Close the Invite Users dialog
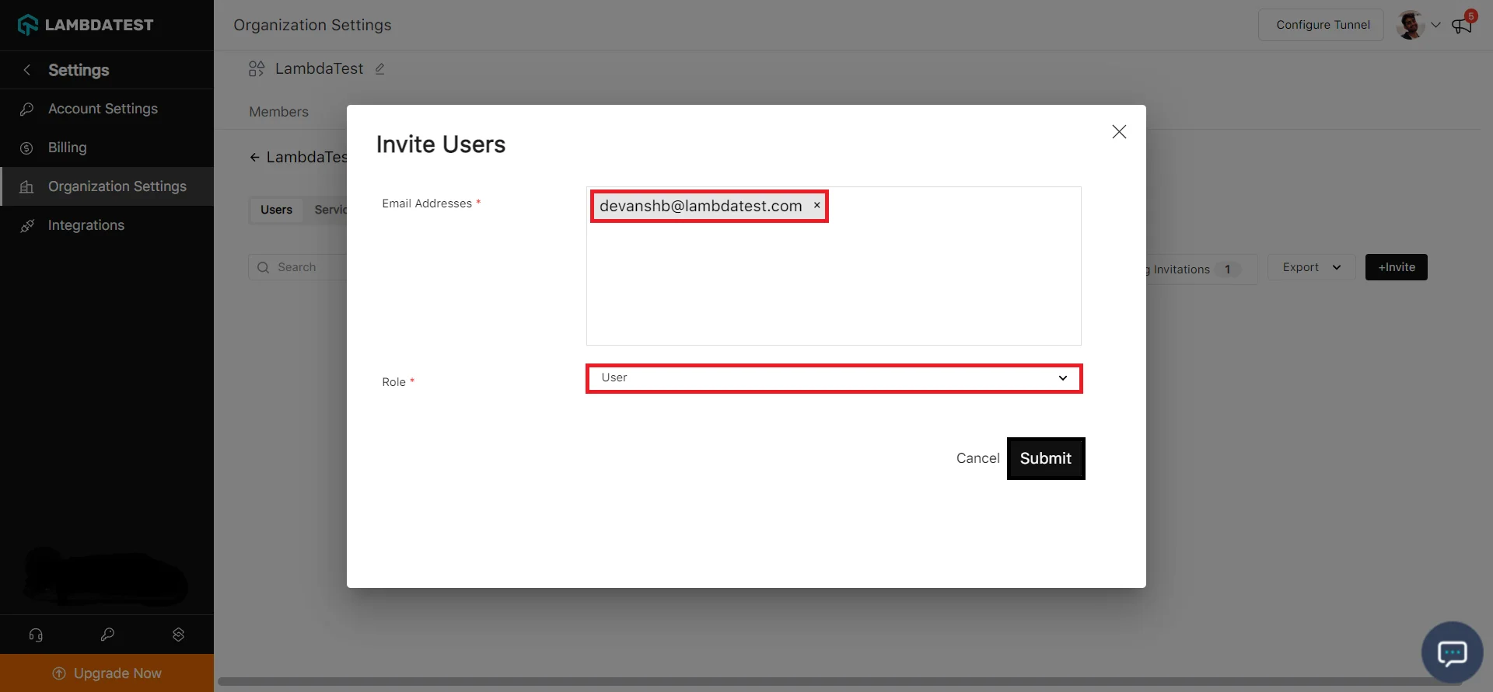Viewport: 1493px width, 692px height. (1119, 132)
